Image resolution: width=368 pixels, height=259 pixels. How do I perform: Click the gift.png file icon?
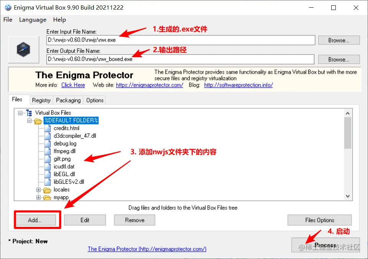[48, 159]
